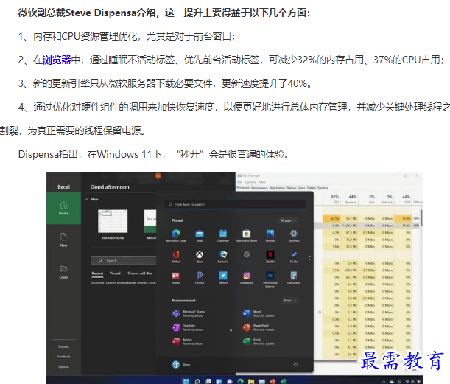This screenshot has width=450, height=384.
Task: Switch to Task Manager Startup tab
Action: [x=291, y=188]
